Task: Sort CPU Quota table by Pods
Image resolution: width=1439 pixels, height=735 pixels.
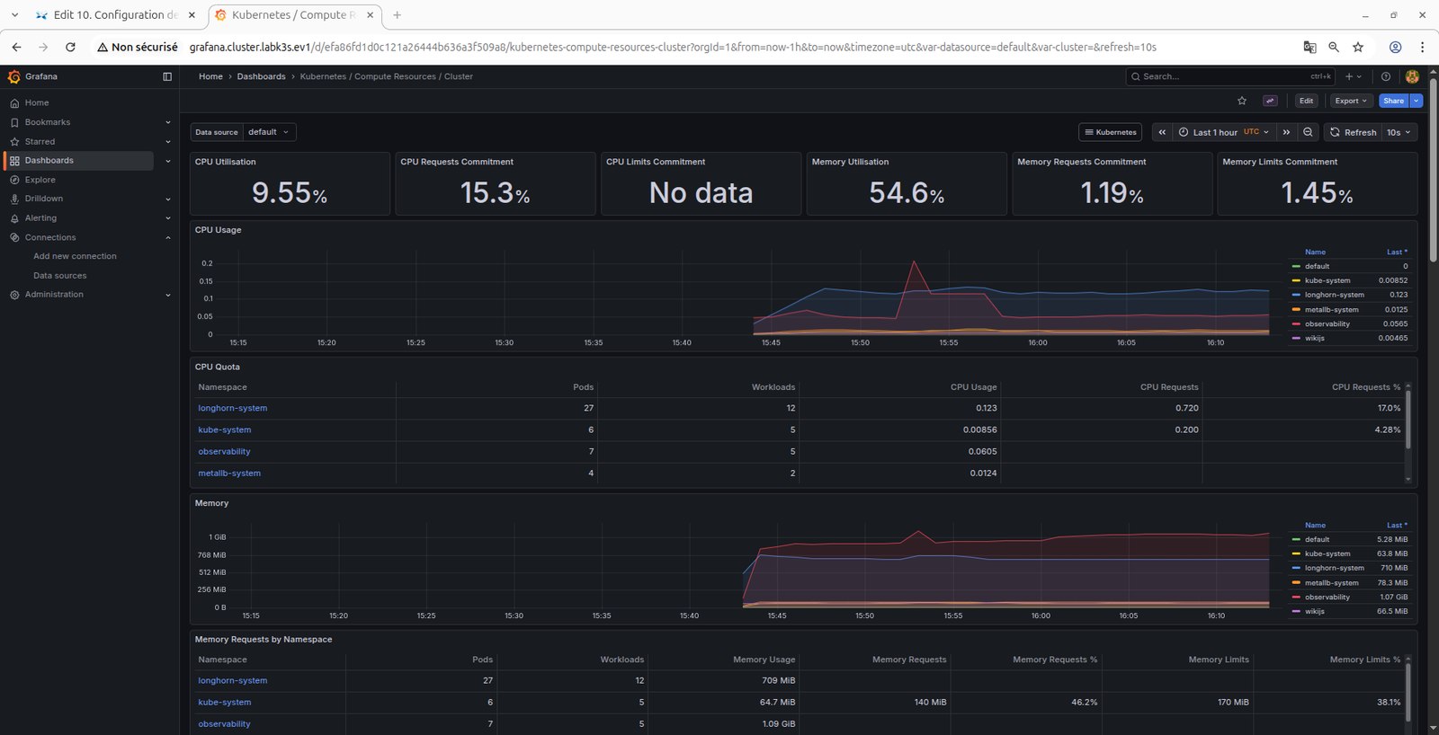Action: [x=584, y=387]
